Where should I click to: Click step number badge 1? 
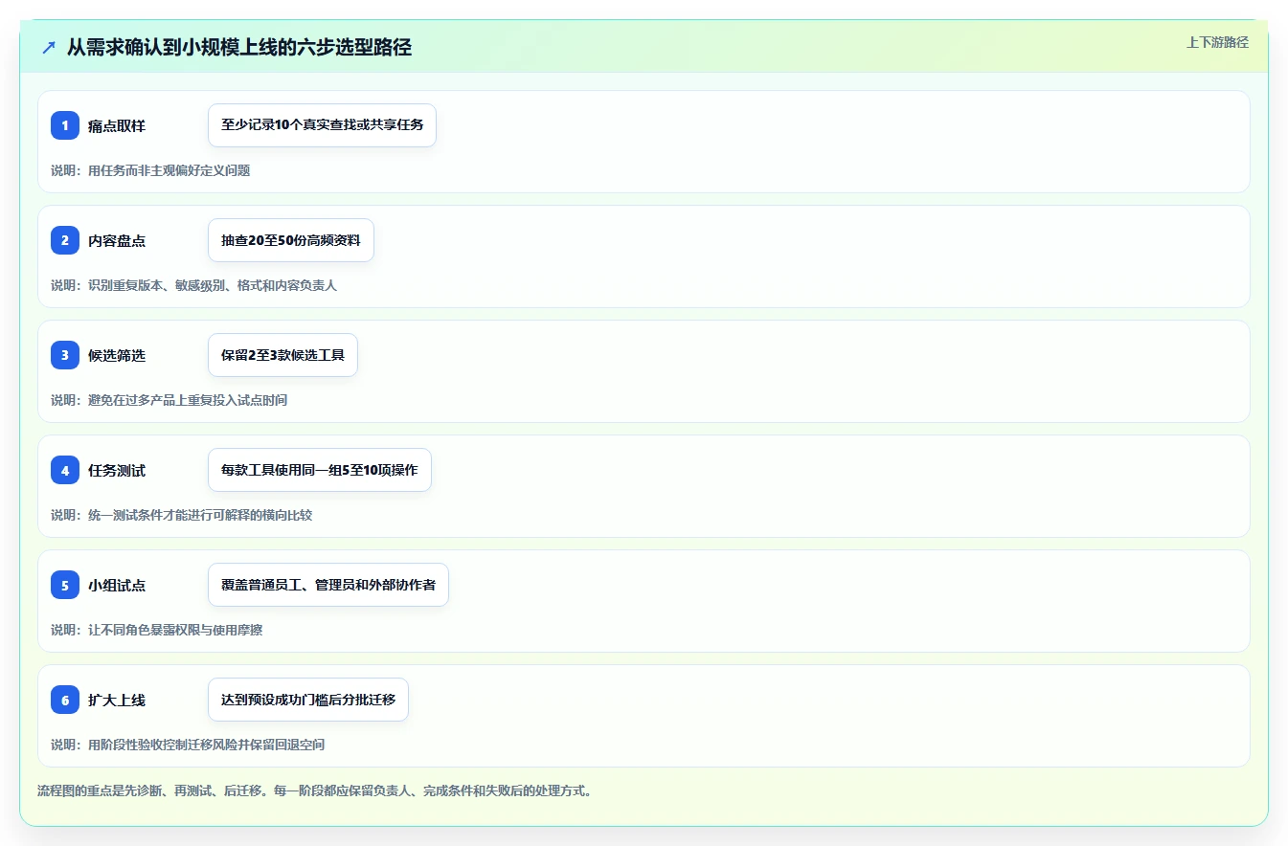pos(65,125)
